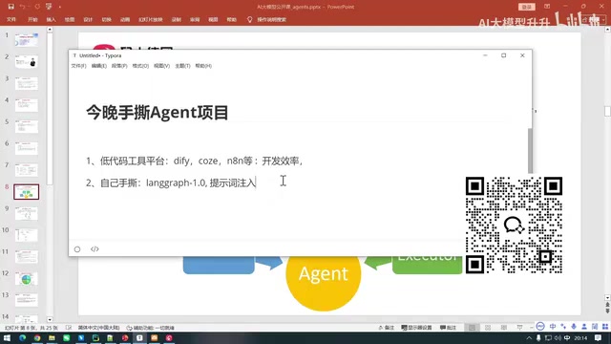The height and width of the screenshot is (344, 611).
Task: Switch to the 视图 ribbon tab in PowerPoint
Action: click(x=213, y=19)
